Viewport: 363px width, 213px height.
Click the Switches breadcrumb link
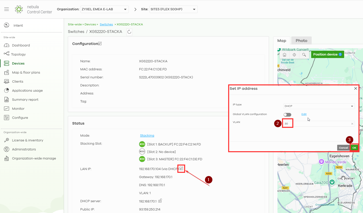pyautogui.click(x=106, y=24)
